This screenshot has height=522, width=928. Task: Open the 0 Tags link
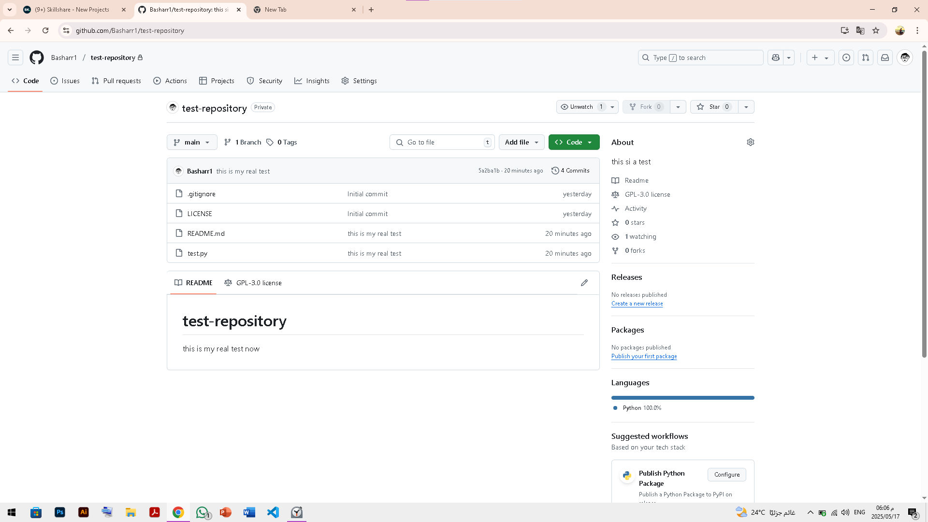pyautogui.click(x=281, y=142)
